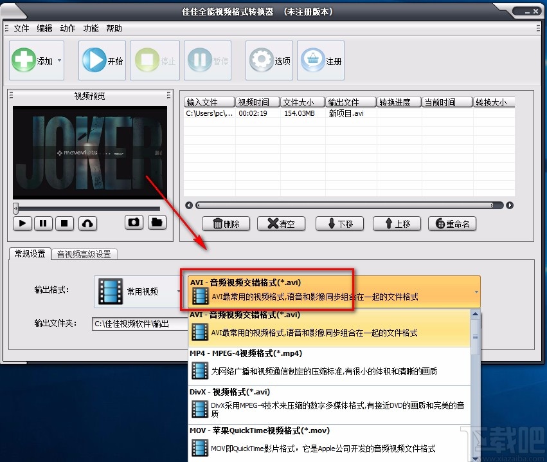Stop the preview playback

point(64,223)
